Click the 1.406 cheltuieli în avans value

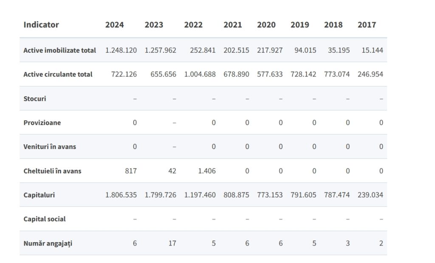[207, 171]
